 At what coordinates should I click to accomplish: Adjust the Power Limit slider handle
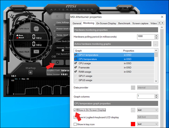(55, 31)
